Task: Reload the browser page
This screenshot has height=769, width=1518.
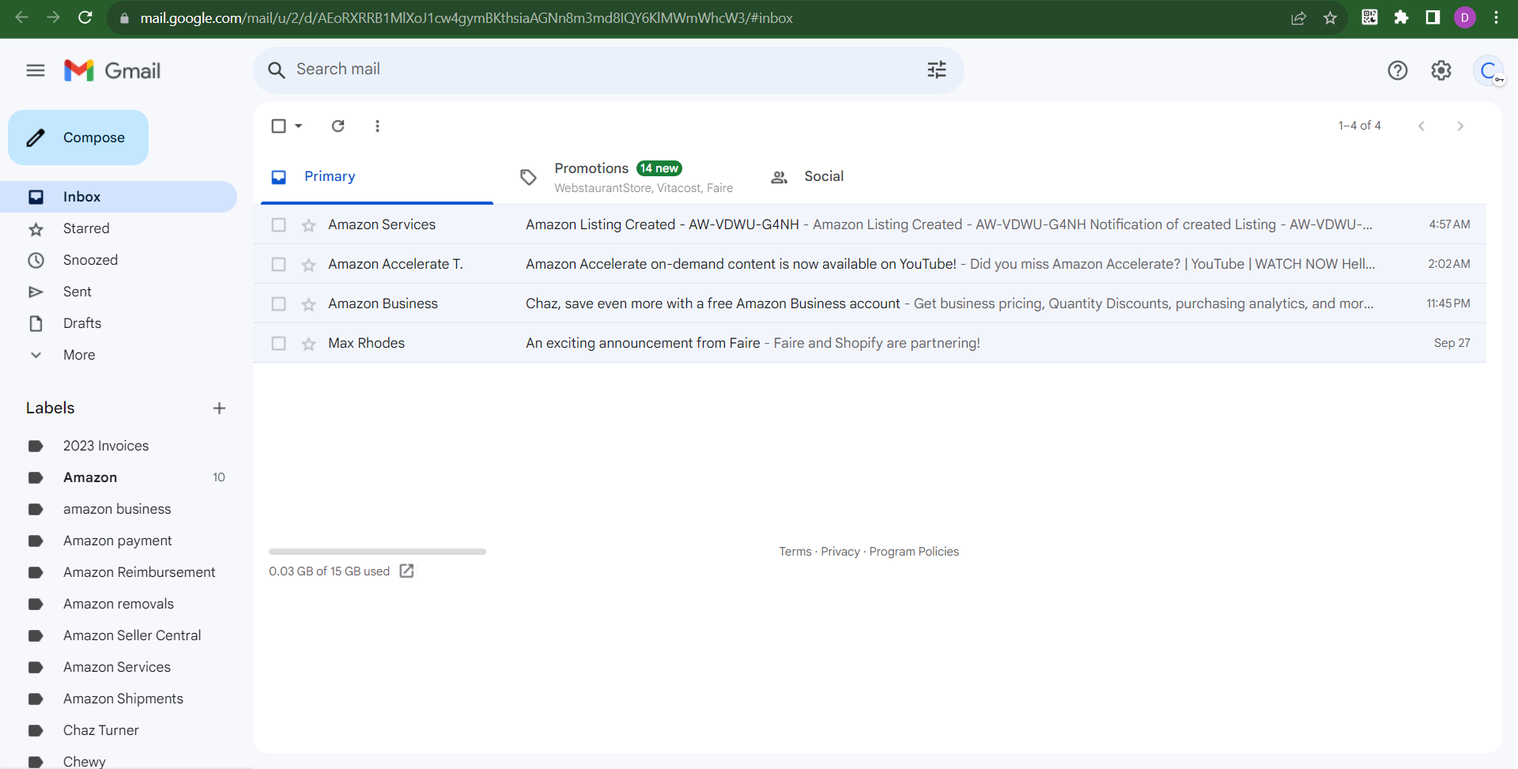Action: [85, 17]
